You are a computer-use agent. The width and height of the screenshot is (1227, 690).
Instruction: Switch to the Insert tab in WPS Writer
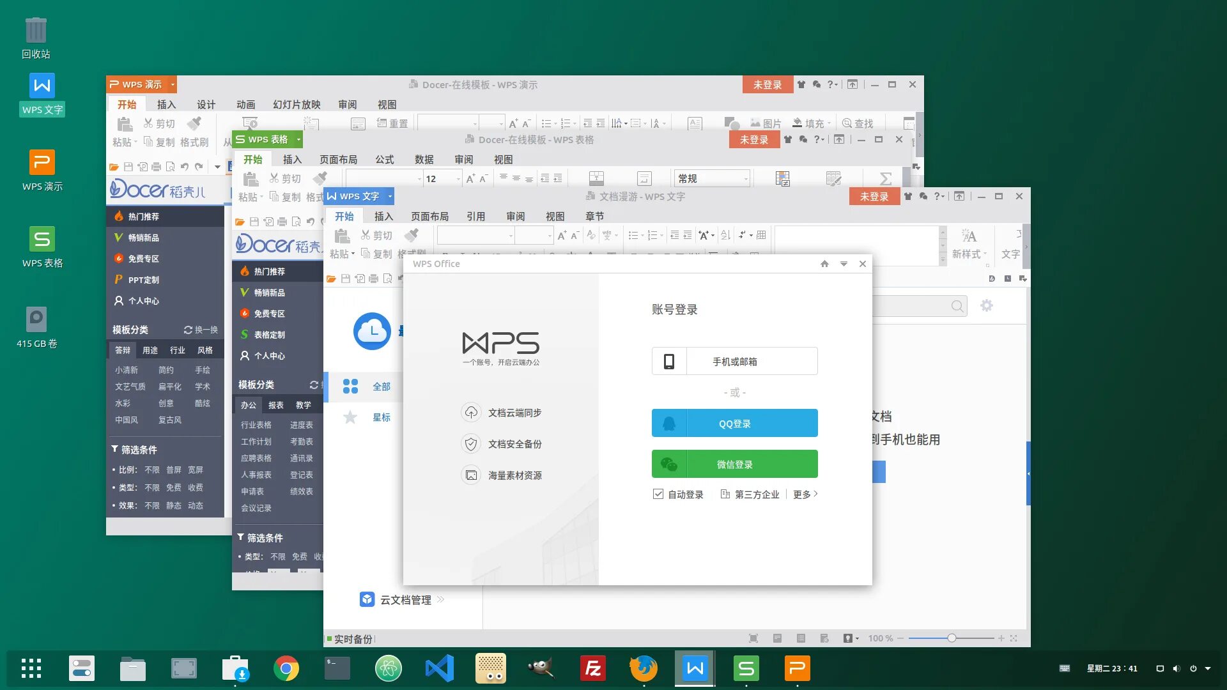coord(383,217)
